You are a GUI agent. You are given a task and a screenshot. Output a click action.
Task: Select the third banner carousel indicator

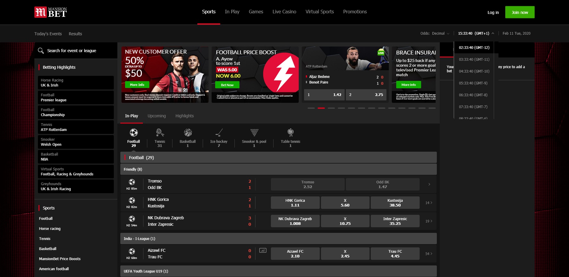click(331, 108)
